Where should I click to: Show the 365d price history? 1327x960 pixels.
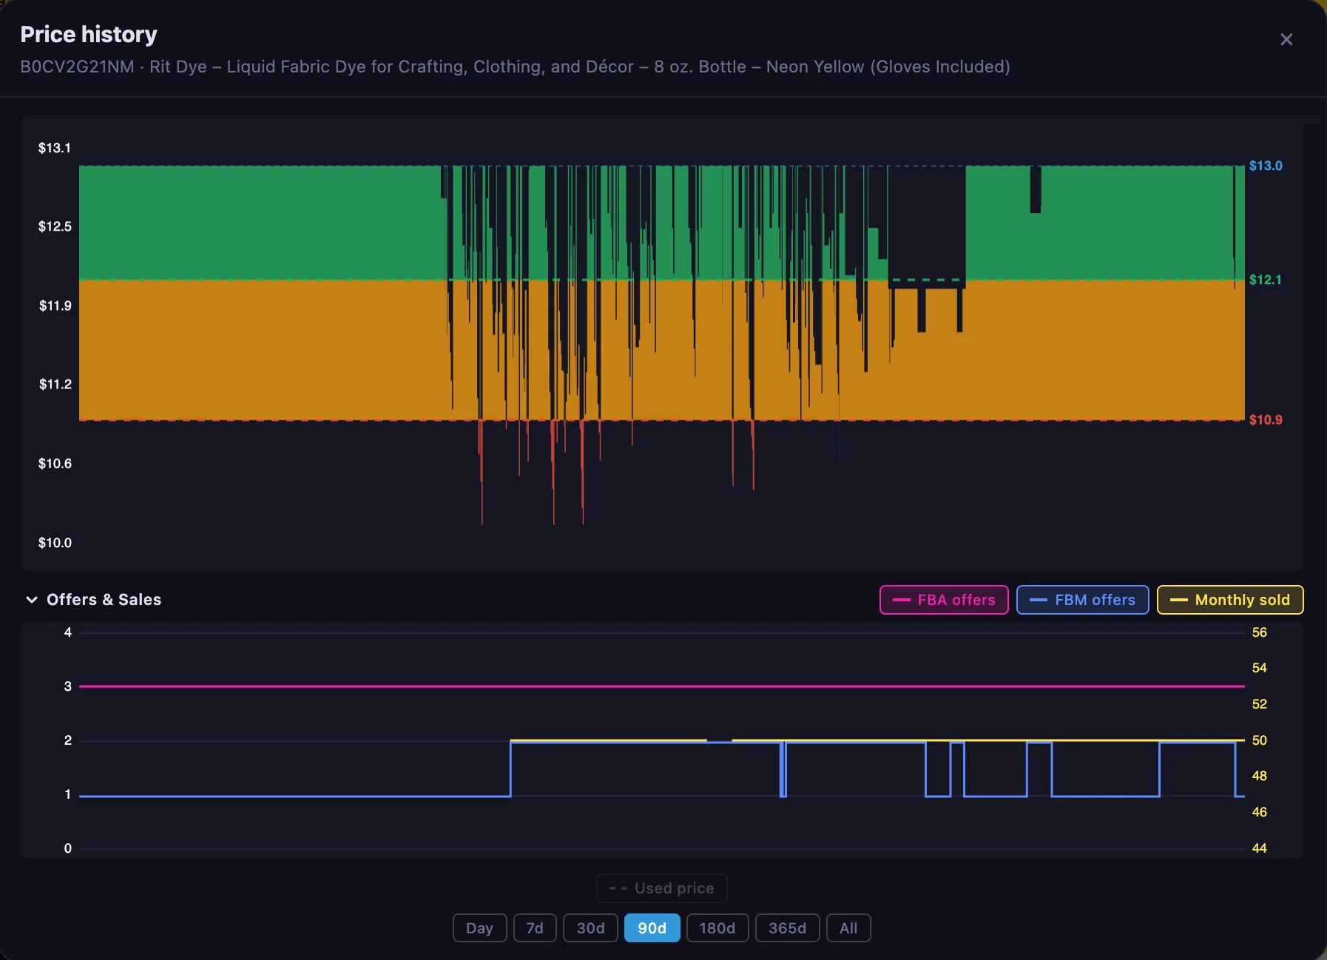click(787, 928)
